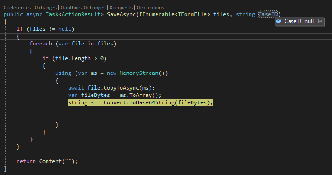This screenshot has width=332, height=175.
Task: Click the SaveAsync method name
Action: (x=121, y=14)
